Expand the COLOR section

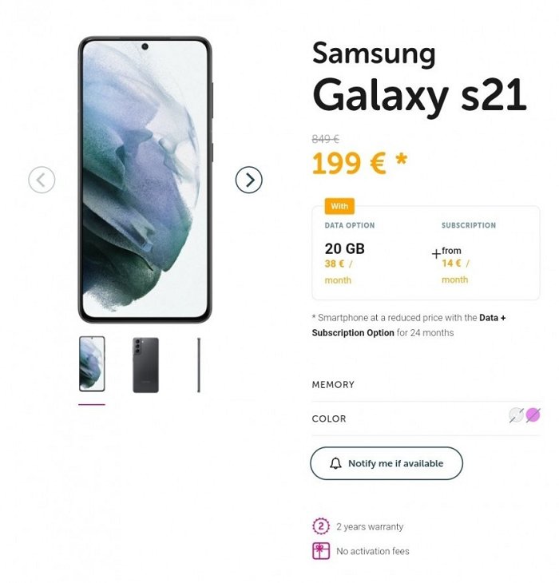426,418
